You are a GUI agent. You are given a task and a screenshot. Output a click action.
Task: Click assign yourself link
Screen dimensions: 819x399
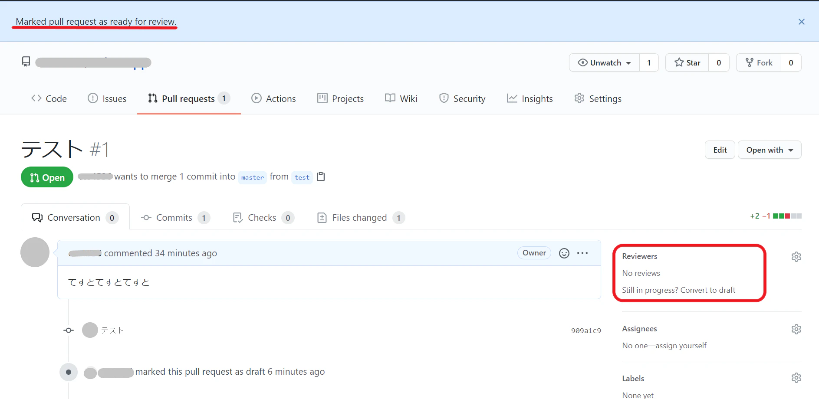pos(681,346)
